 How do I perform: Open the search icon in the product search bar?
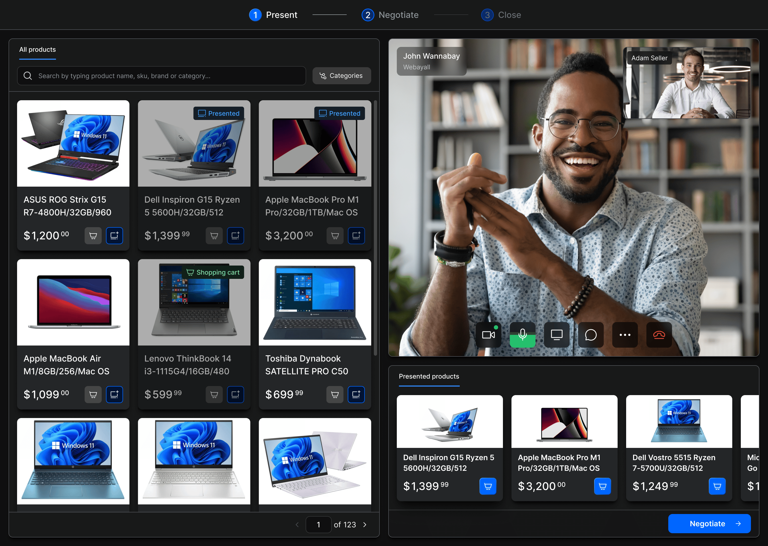pyautogui.click(x=28, y=76)
